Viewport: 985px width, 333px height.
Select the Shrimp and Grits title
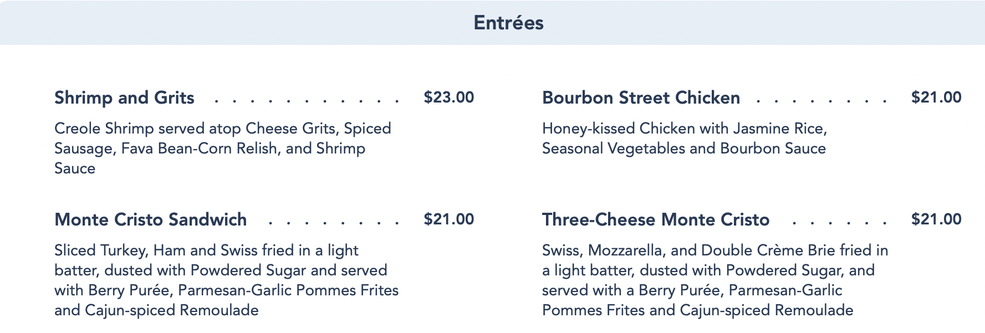click(x=124, y=98)
